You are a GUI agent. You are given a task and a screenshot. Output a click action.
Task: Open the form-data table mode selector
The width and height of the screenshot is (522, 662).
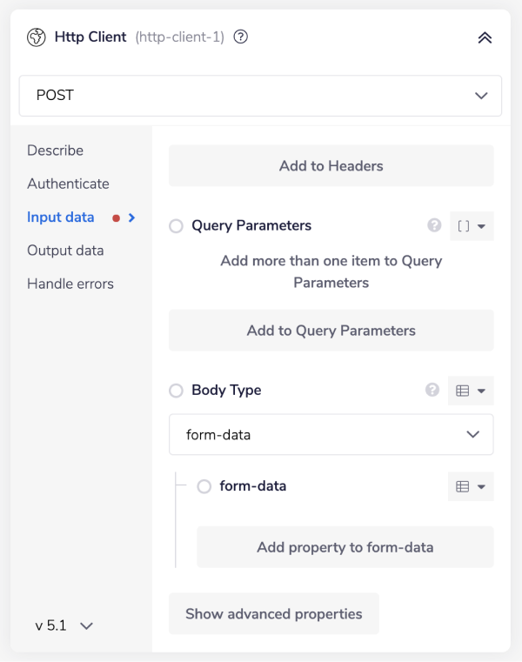[x=471, y=486]
